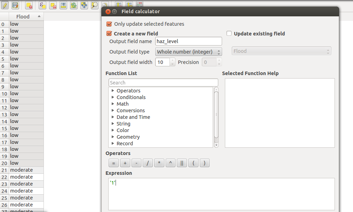Screen dimensions: 353x212
Task: Select row 0 header in table
Action: [5, 24]
